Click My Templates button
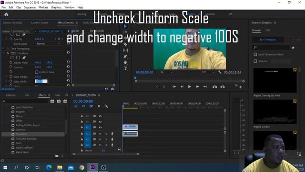 268,40
